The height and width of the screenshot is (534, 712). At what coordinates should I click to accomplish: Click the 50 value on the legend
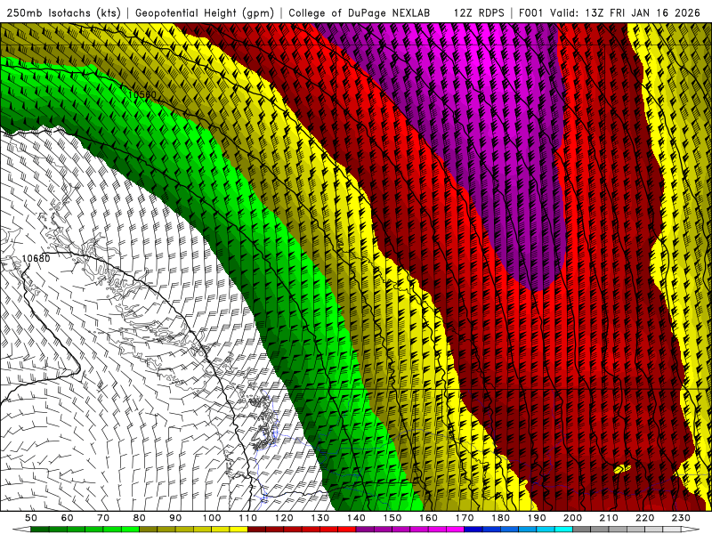coord(31,518)
